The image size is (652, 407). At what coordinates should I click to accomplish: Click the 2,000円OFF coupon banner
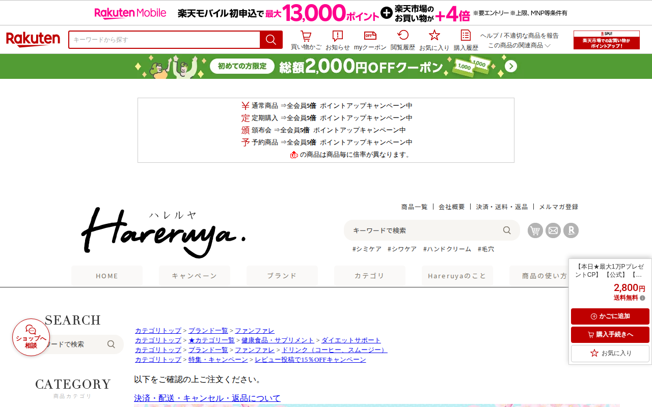pyautogui.click(x=326, y=66)
